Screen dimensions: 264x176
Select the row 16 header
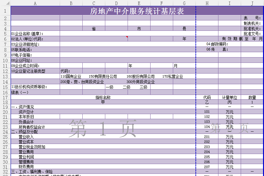tap(5, 92)
